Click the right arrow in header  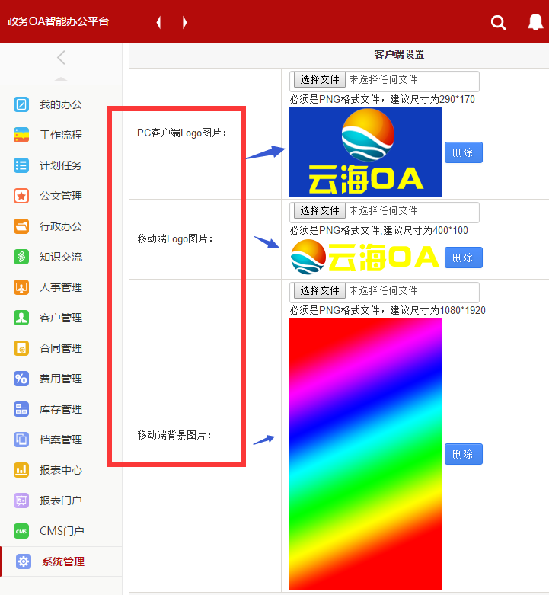click(x=184, y=22)
